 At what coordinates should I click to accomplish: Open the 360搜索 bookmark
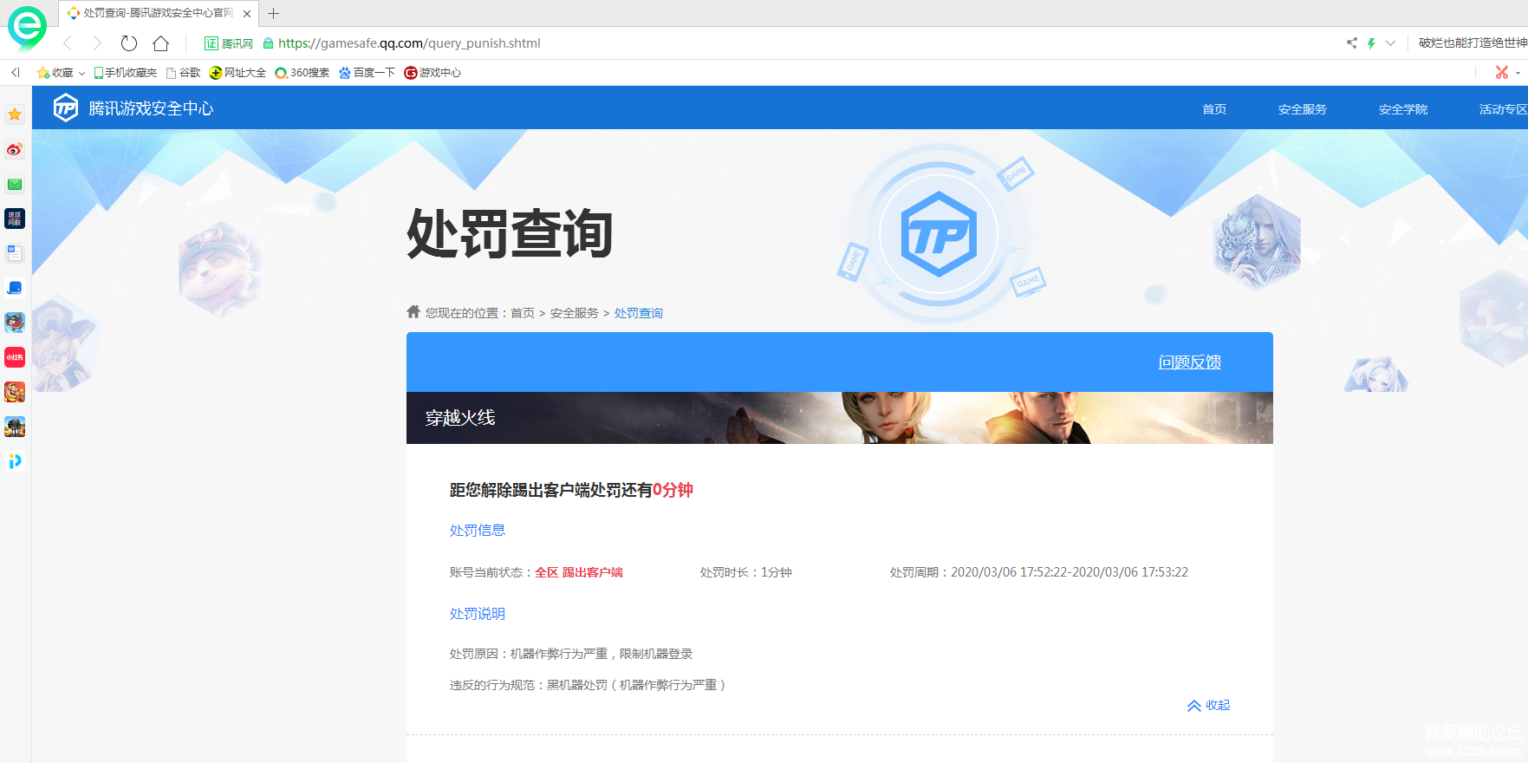pyautogui.click(x=302, y=73)
